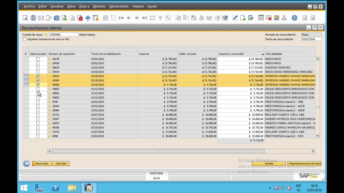Sort by the 'Importe a reconciliar' column arrow

tap(263, 54)
